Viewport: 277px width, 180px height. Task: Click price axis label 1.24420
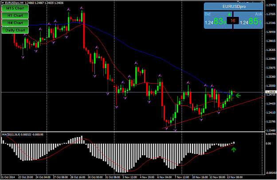(x=271, y=103)
